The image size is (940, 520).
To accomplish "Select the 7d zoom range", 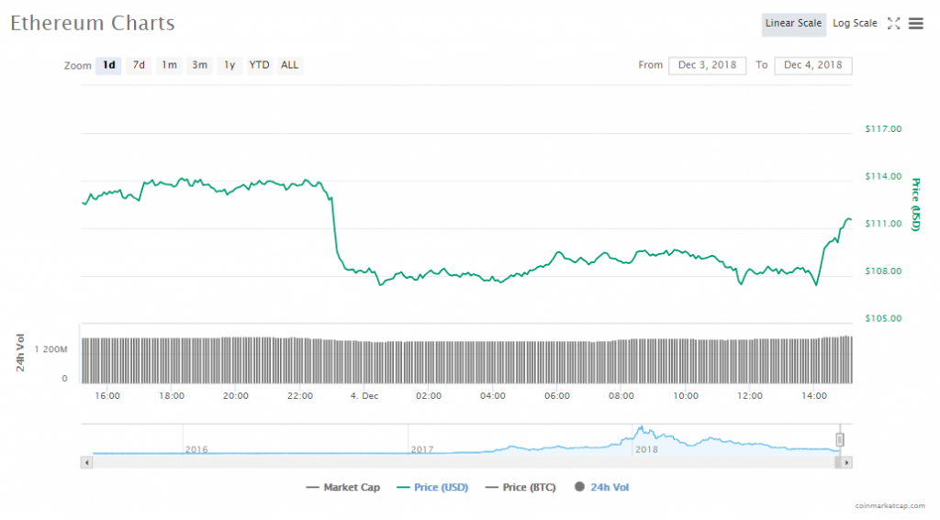I will tap(139, 65).
